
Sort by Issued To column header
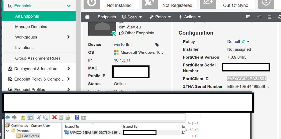tap(72, 126)
